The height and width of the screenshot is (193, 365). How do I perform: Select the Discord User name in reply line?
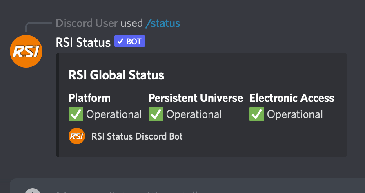(x=87, y=23)
